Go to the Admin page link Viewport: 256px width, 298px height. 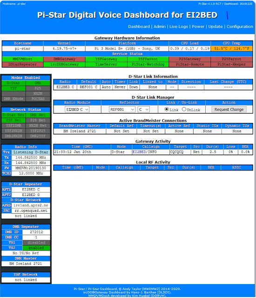point(160,27)
